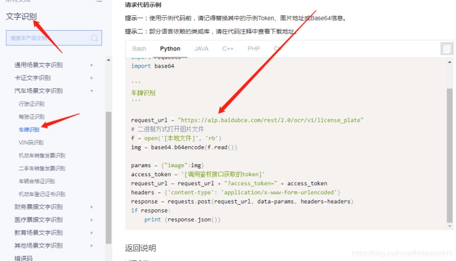Expand 财务票据文字识别 section
The height and width of the screenshot is (261, 456).
(91, 206)
